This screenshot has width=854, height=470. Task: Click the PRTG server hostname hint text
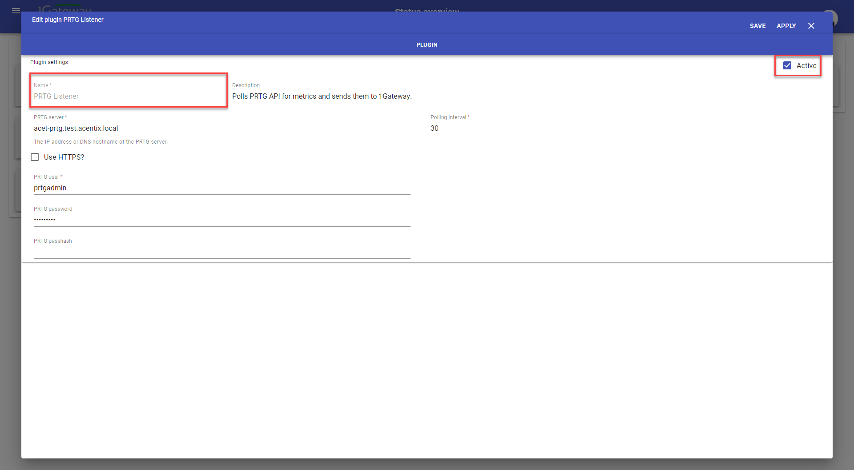101,142
